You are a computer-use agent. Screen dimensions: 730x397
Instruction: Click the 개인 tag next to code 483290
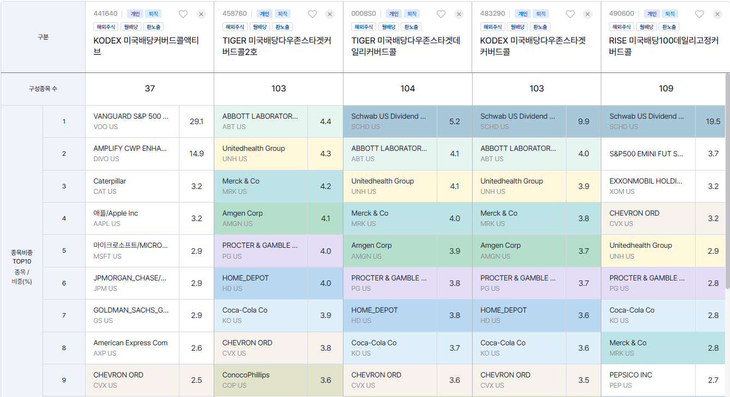tap(523, 14)
